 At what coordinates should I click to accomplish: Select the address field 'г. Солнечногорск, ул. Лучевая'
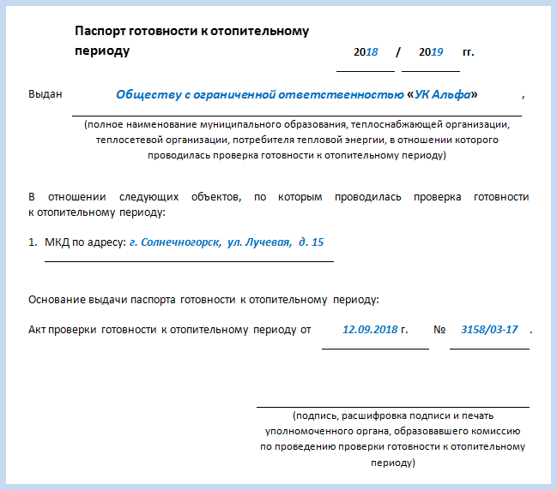pyautogui.click(x=227, y=242)
